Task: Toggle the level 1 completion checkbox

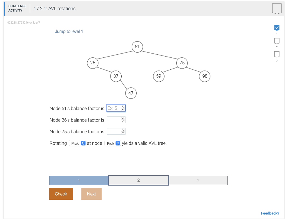Action: click(x=277, y=28)
